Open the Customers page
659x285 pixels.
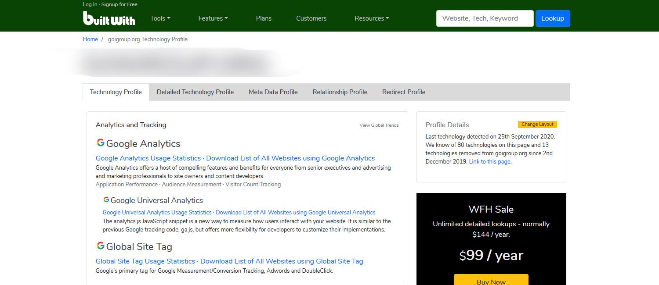311,18
